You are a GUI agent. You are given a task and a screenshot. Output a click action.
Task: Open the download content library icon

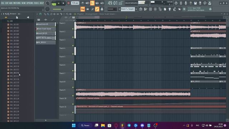(210, 3)
